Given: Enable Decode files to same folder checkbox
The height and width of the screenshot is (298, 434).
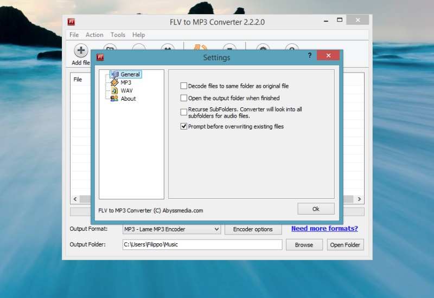Looking at the screenshot, I should (x=184, y=86).
